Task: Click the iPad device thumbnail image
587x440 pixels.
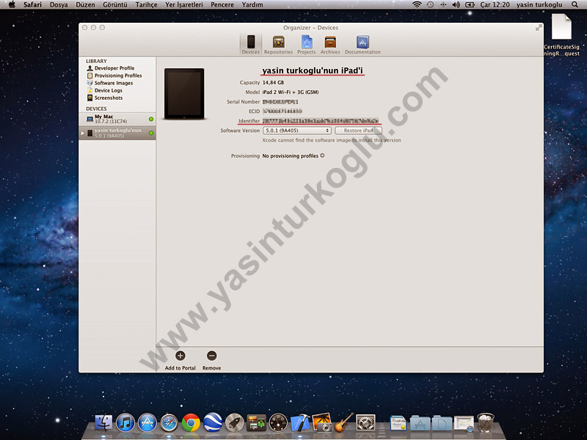Action: pos(184,94)
